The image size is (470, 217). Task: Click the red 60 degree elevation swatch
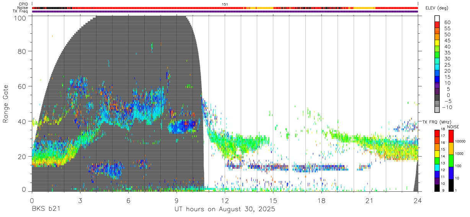coord(437,24)
